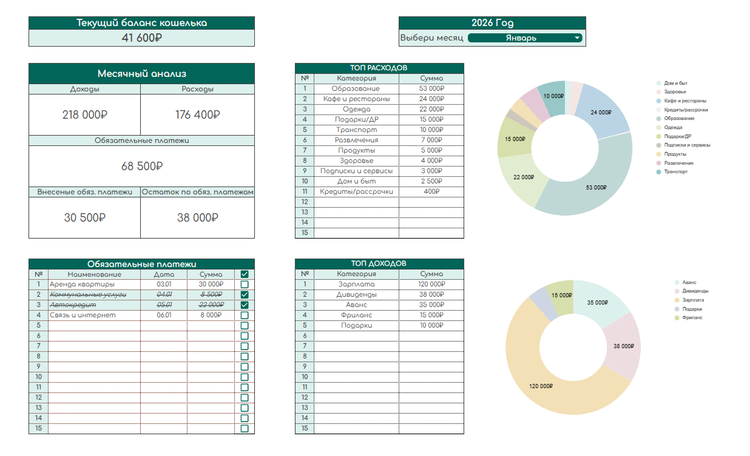This screenshot has height=456, width=750.
Task: Select the wallet balance cell 41 600₽
Action: pos(141,38)
